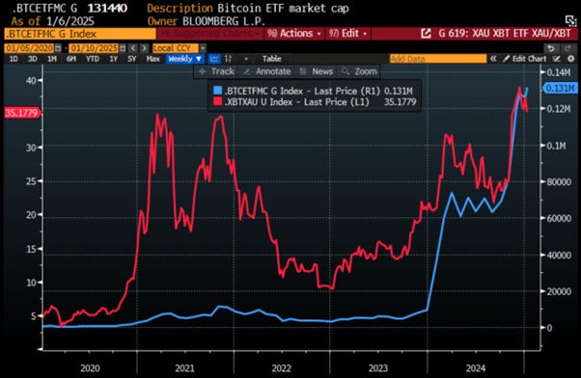The height and width of the screenshot is (378, 581).
Task: Click the Bitcoin ETF market cap description
Action: [x=283, y=8]
